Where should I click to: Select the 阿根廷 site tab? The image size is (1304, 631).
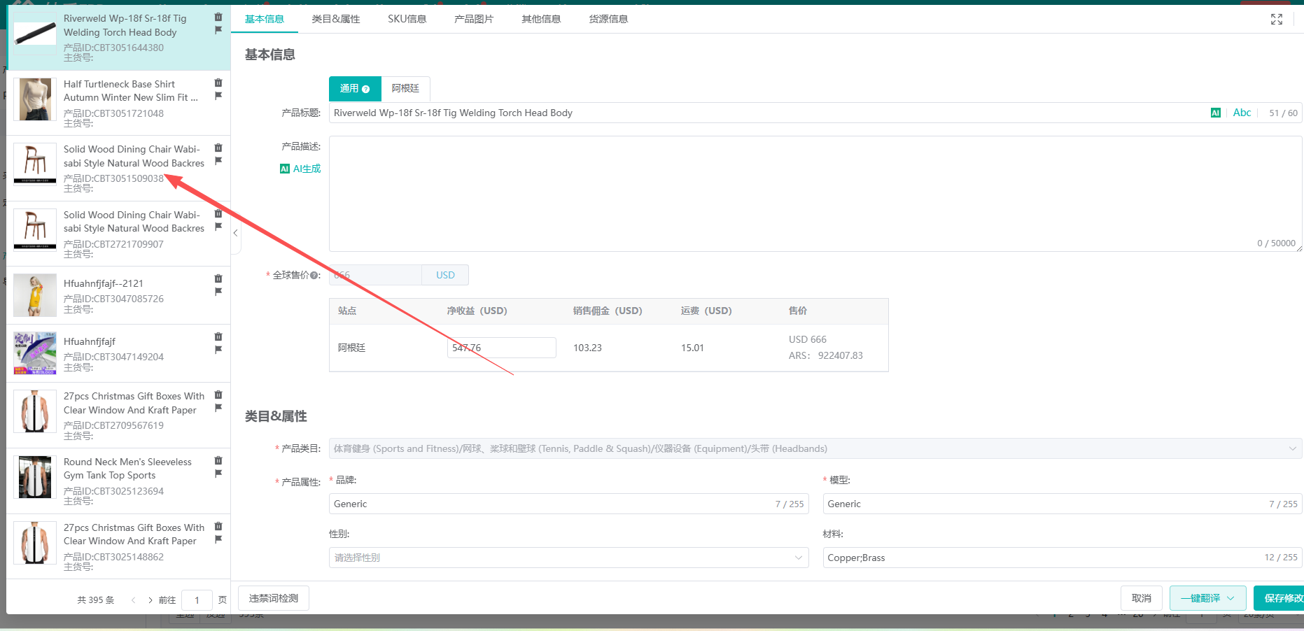click(405, 88)
